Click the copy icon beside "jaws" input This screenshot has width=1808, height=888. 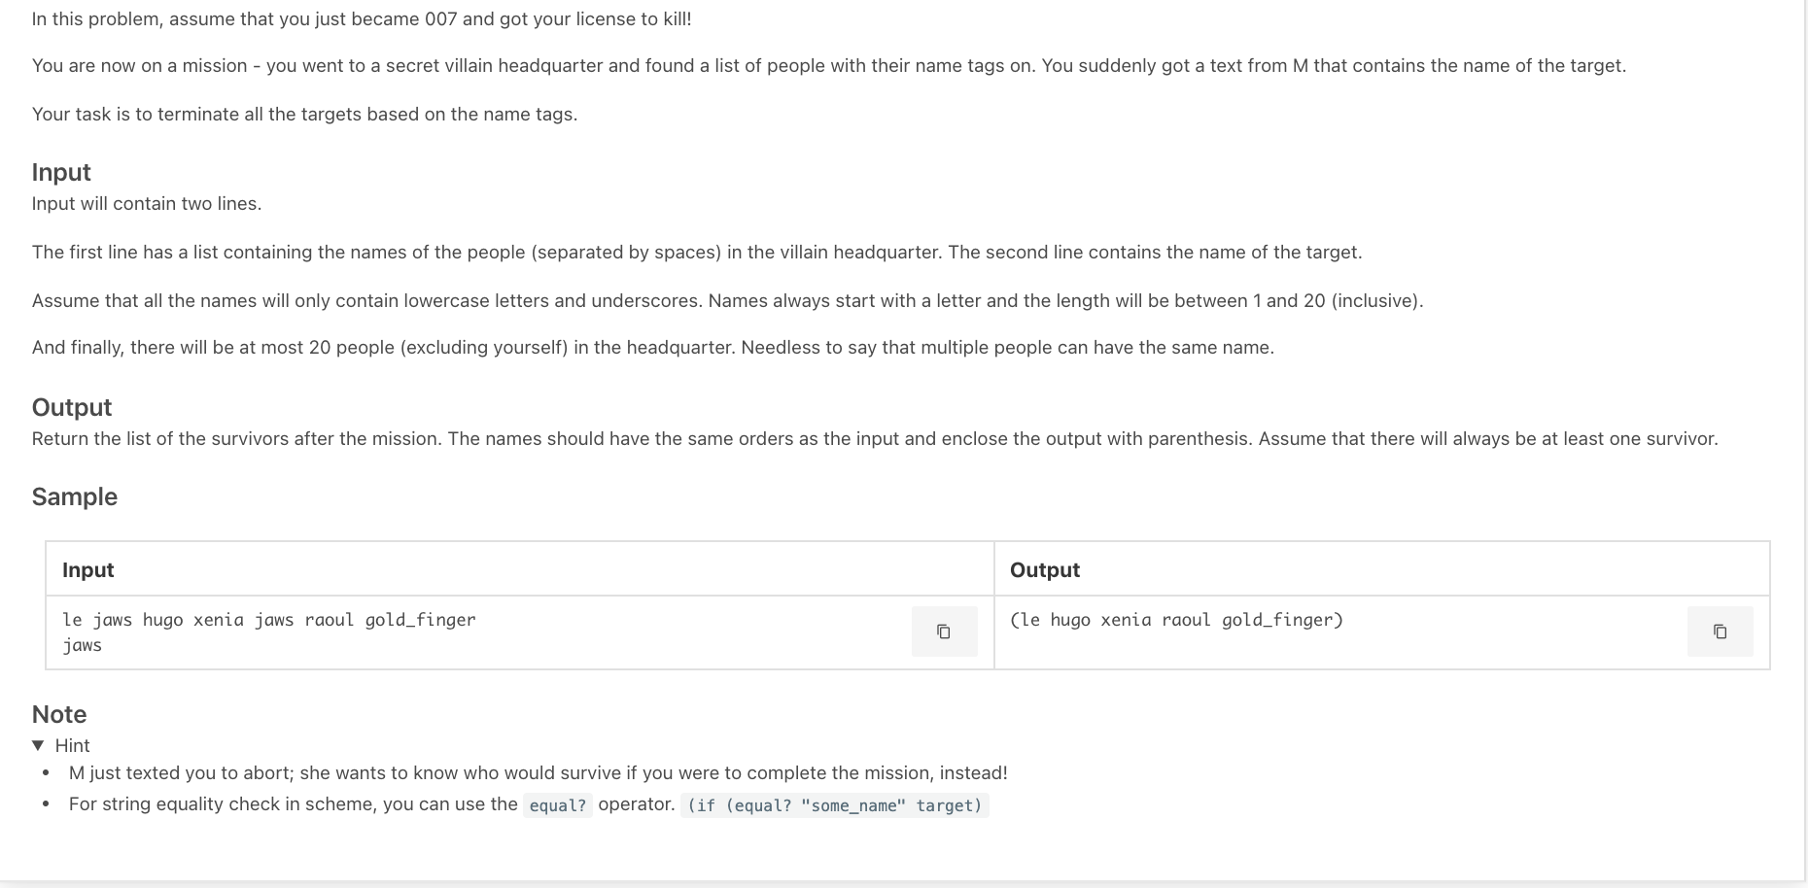(x=944, y=632)
